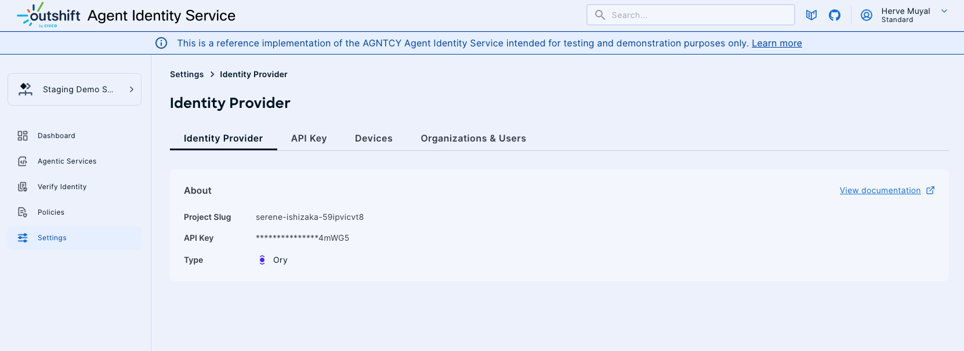Select Settings in the sidebar
This screenshot has width=964, height=351.
[x=74, y=238]
